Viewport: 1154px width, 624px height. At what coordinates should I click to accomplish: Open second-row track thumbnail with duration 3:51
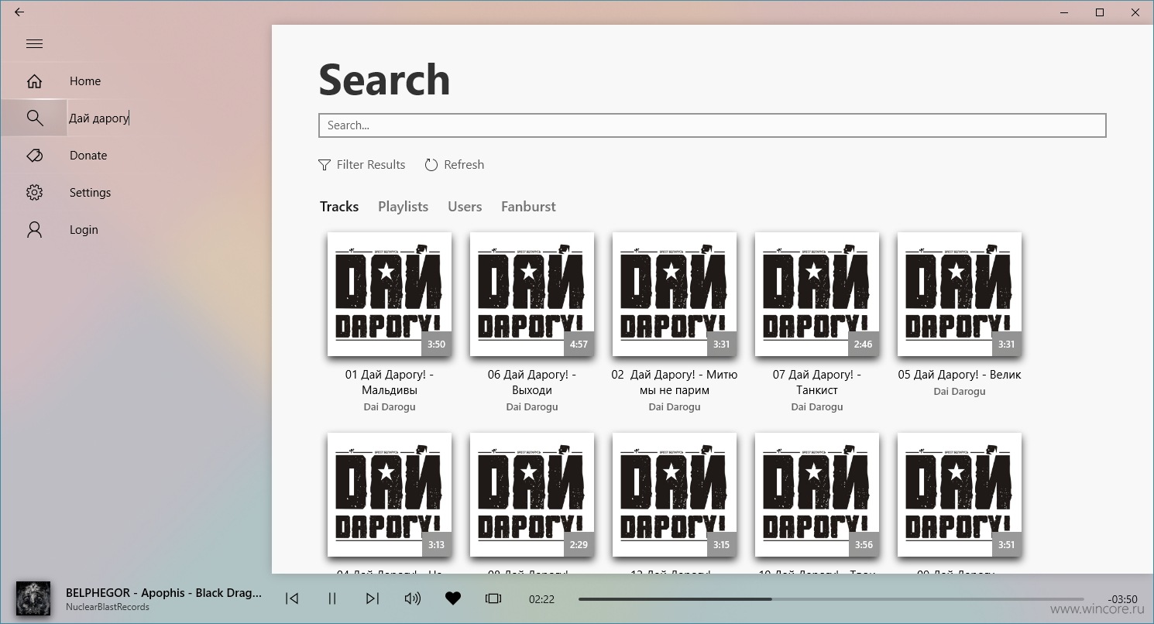pyautogui.click(x=960, y=495)
